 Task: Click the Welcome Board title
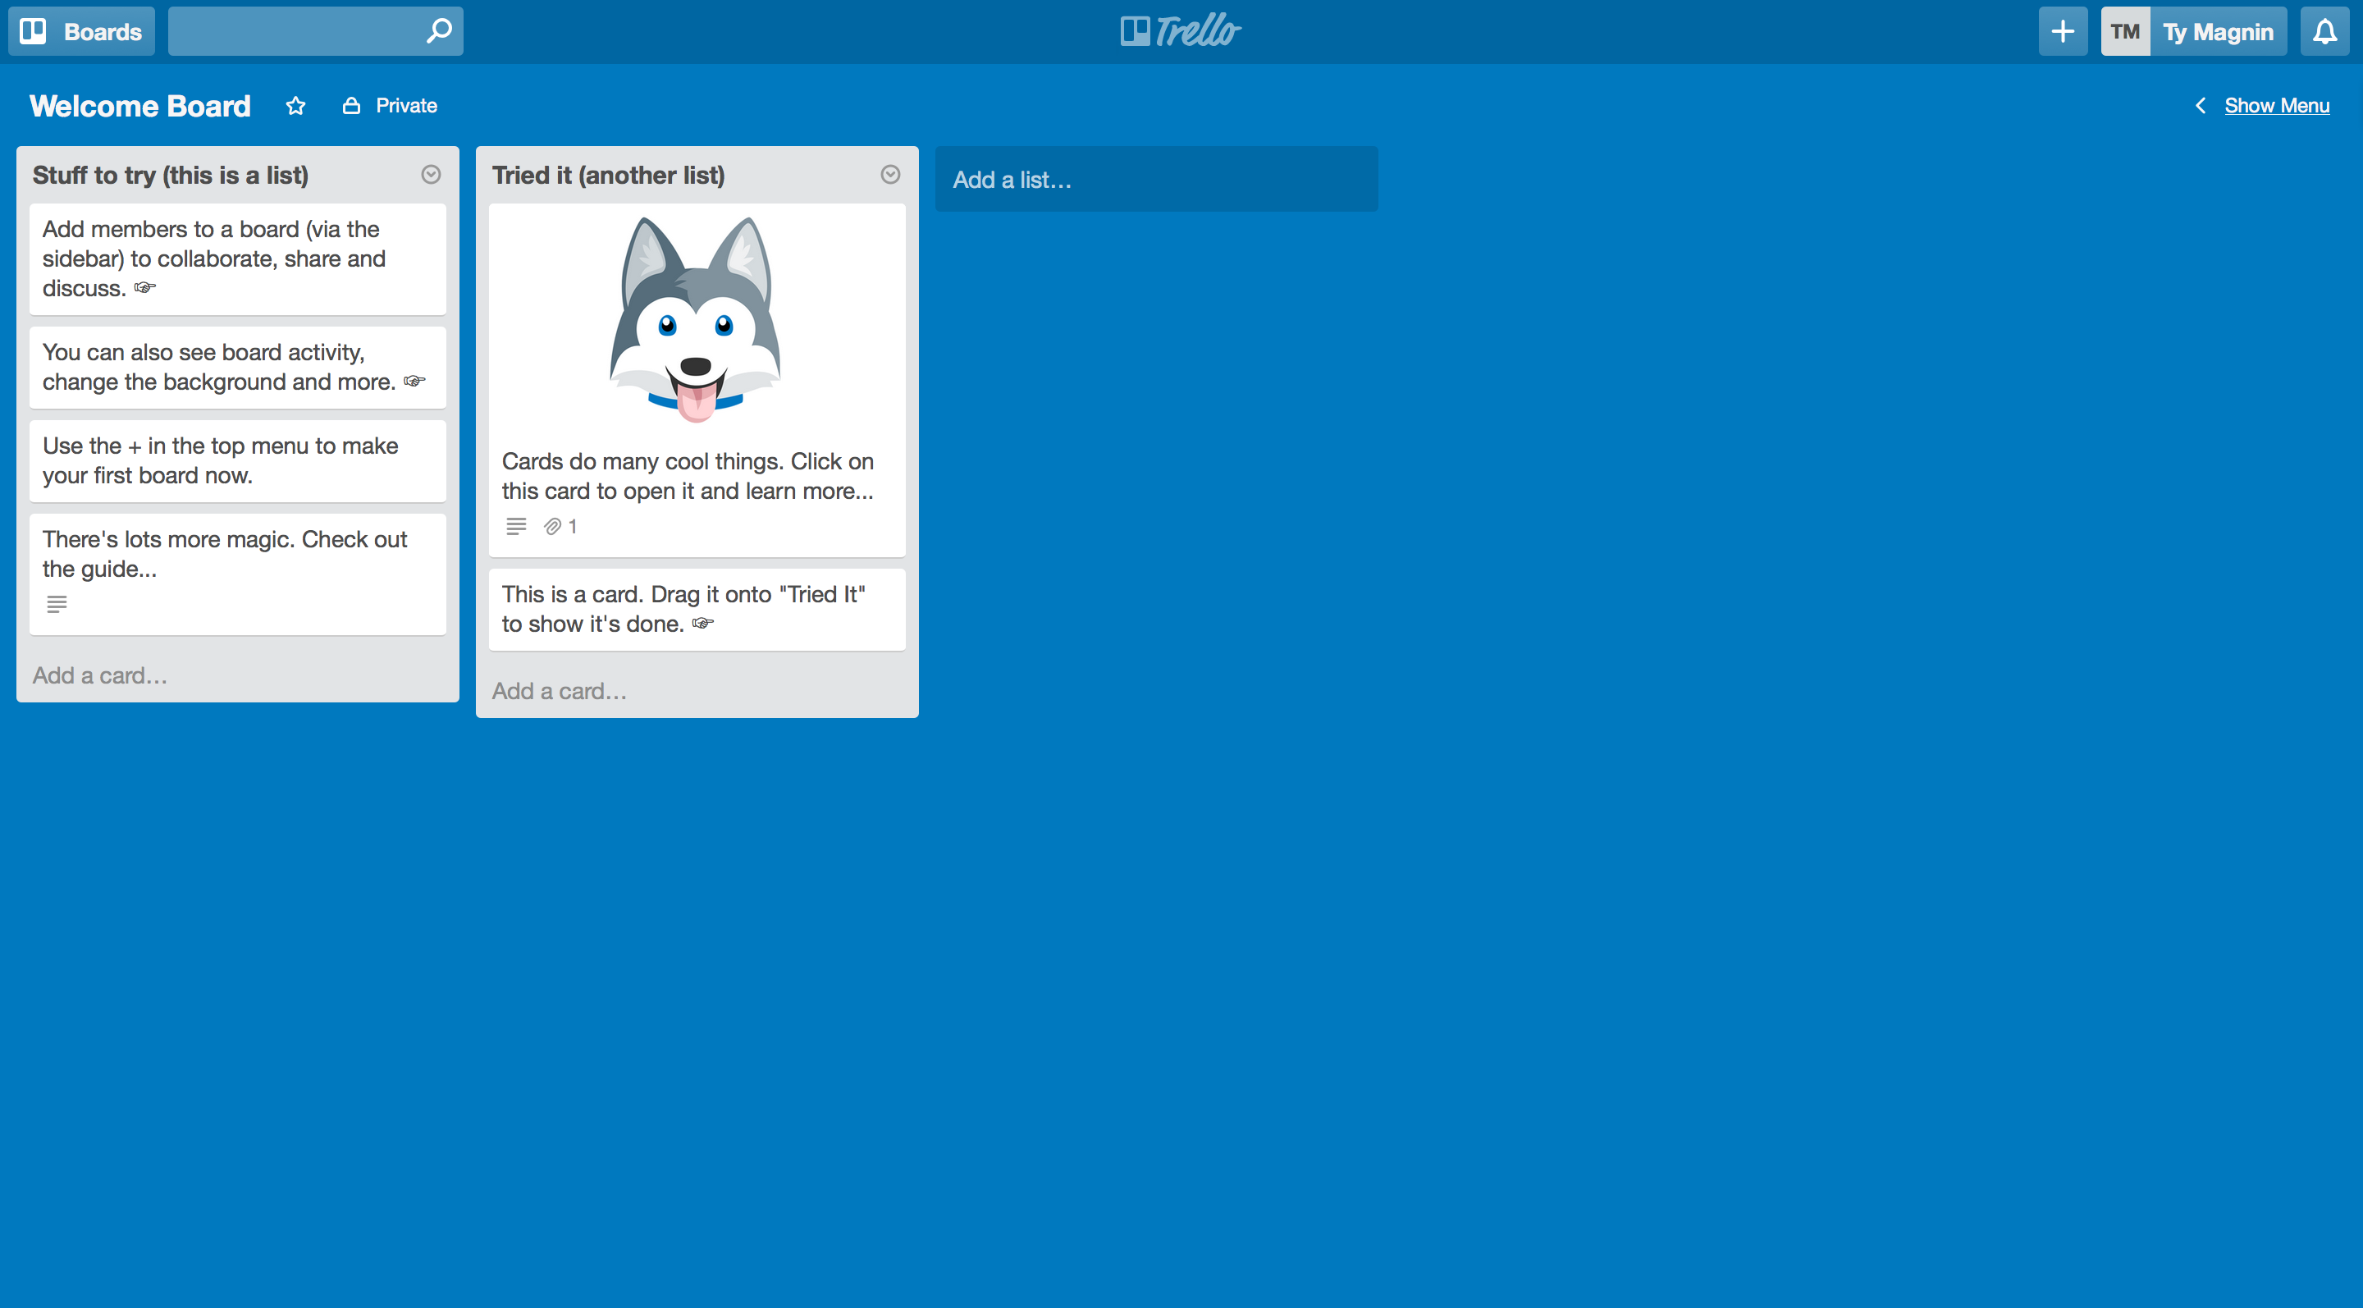click(x=139, y=106)
